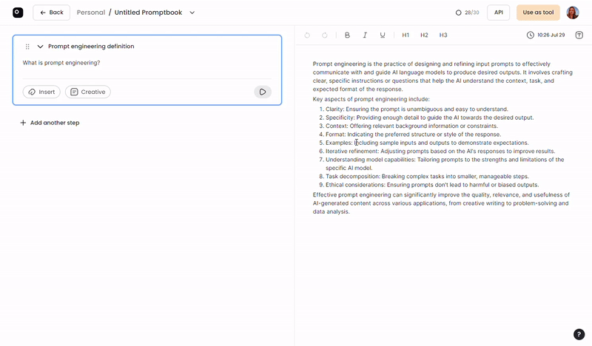Click the closing paragraph 'Effective prompt engineering can'
This screenshot has height=346, width=592.
tap(441, 203)
